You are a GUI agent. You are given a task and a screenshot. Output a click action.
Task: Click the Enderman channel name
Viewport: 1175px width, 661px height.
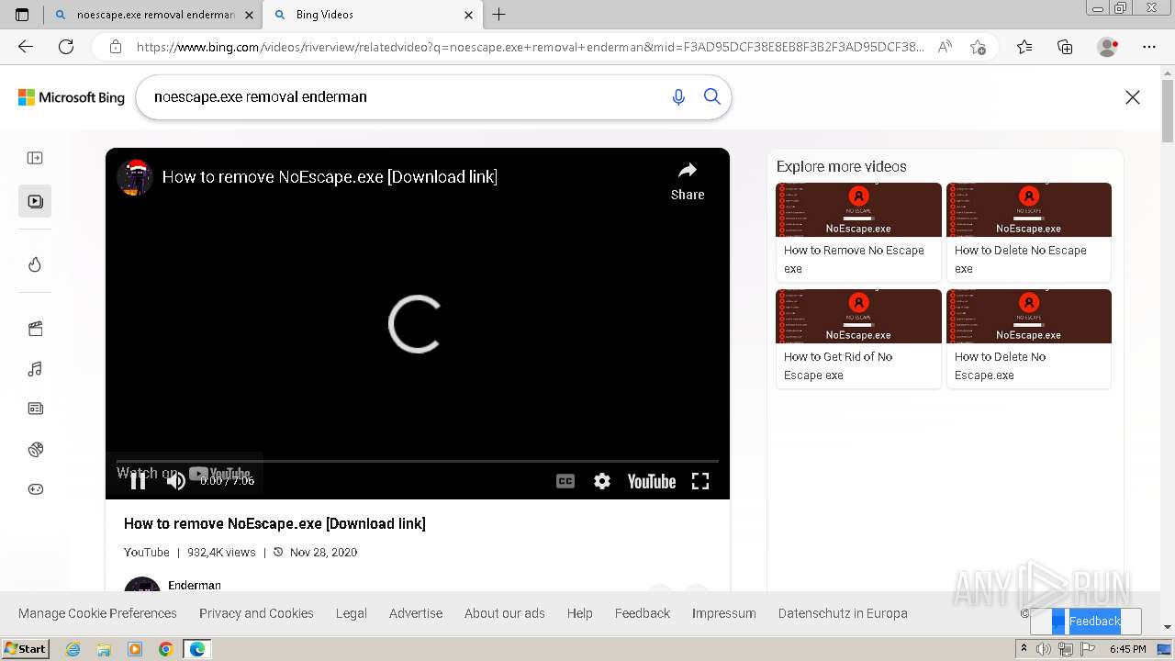click(195, 586)
